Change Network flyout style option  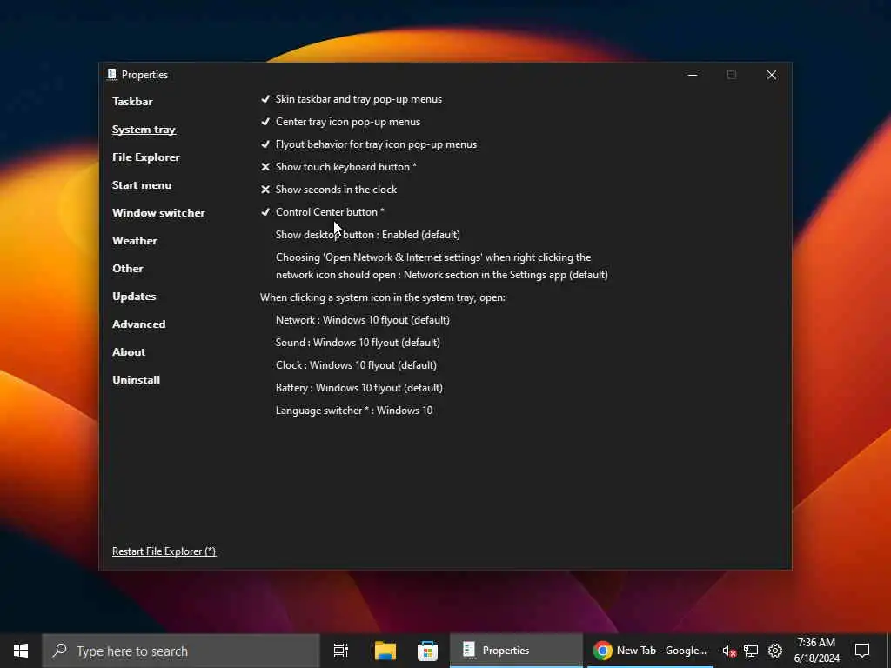click(363, 320)
